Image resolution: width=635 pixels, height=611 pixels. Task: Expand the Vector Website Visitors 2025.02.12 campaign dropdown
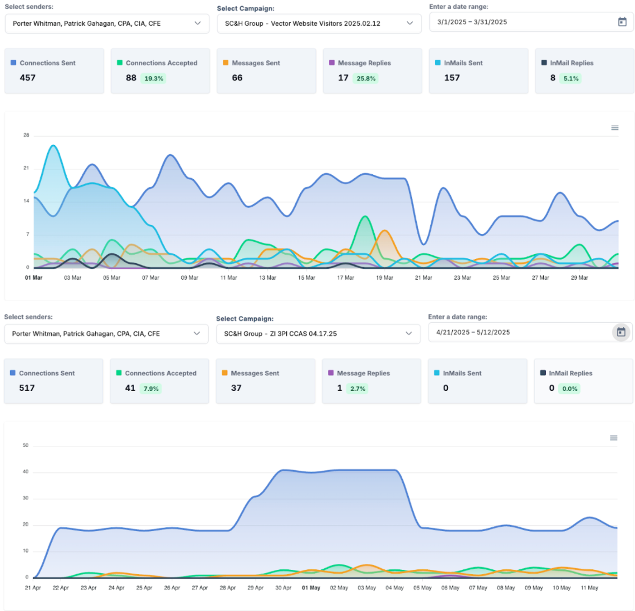(319, 24)
